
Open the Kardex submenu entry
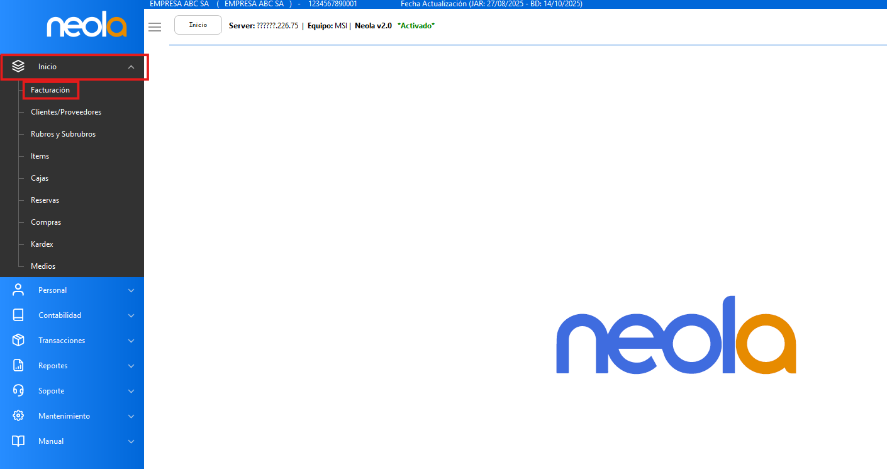coord(42,244)
